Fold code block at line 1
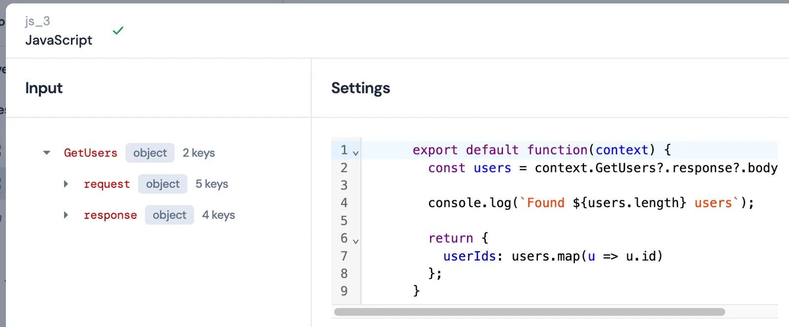 click(x=356, y=153)
